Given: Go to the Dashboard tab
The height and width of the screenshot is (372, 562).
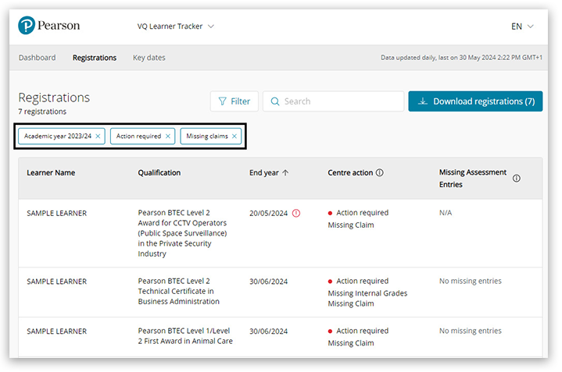Looking at the screenshot, I should 37,58.
